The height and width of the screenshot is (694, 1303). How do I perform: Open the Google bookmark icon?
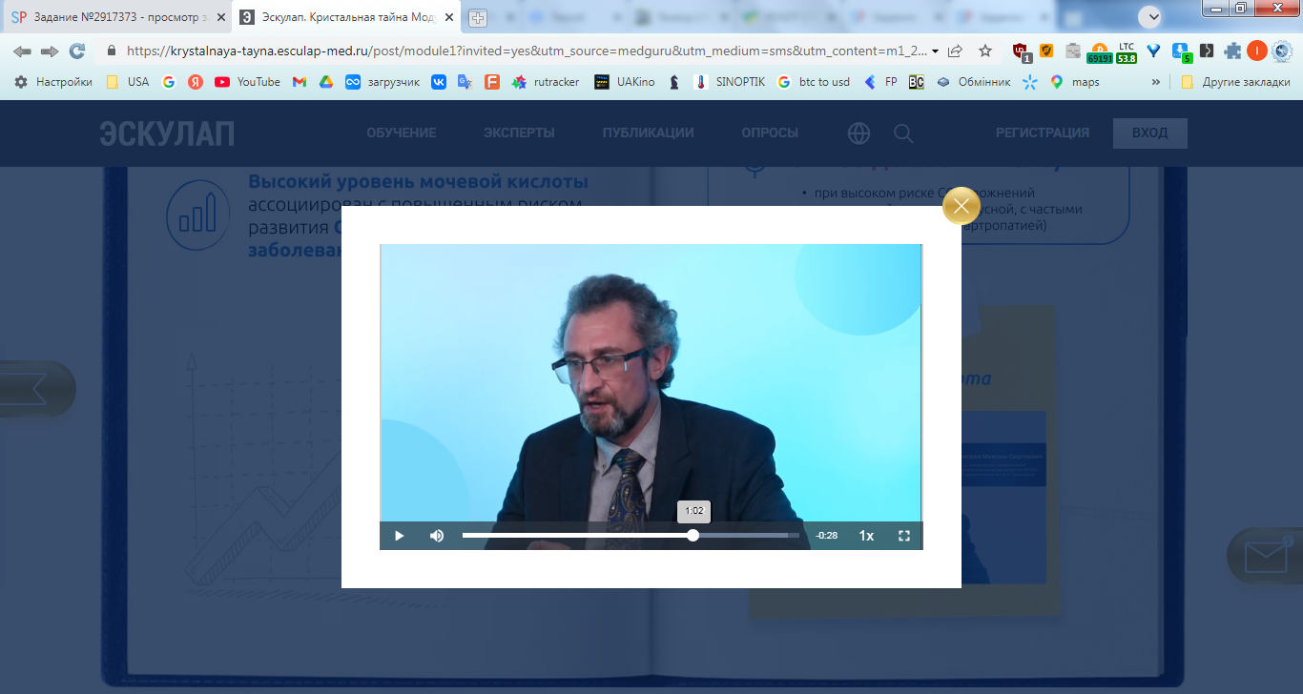169,82
